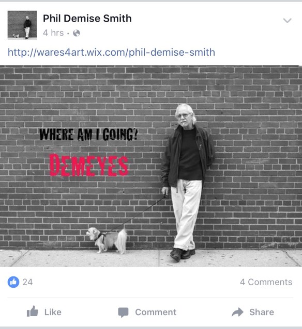Click the 'WHERE AM I GOING?' stencil text
This screenshot has width=302, height=329.
[x=88, y=135]
